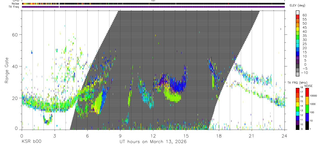Click the light gray bottom segment of ELEV colorbar
This screenshot has width=320, height=147.
click(298, 75)
